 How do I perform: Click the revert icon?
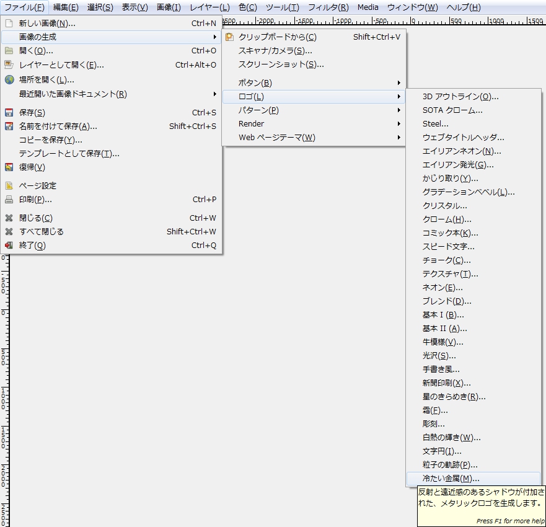9,167
